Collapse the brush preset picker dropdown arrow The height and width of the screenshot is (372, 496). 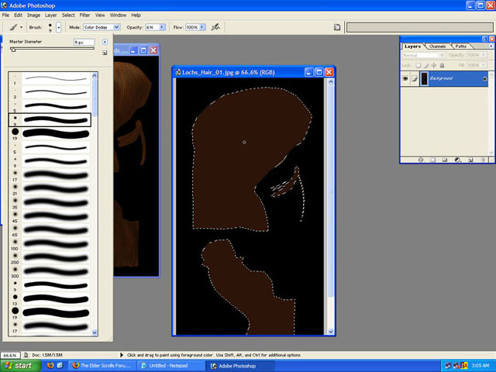click(x=59, y=28)
